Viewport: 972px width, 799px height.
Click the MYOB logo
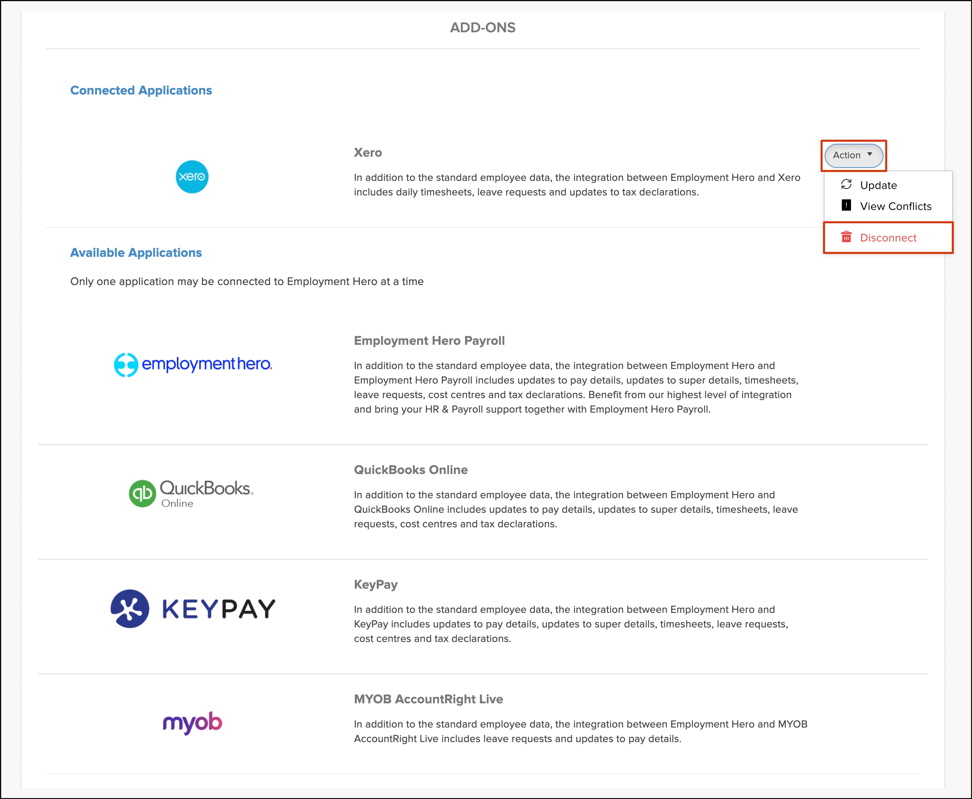pos(192,723)
